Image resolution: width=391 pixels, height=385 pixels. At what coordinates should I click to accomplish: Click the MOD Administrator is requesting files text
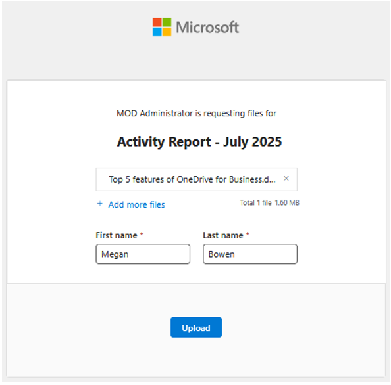(x=197, y=113)
